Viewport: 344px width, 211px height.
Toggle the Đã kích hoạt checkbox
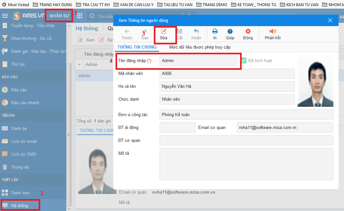(x=244, y=60)
